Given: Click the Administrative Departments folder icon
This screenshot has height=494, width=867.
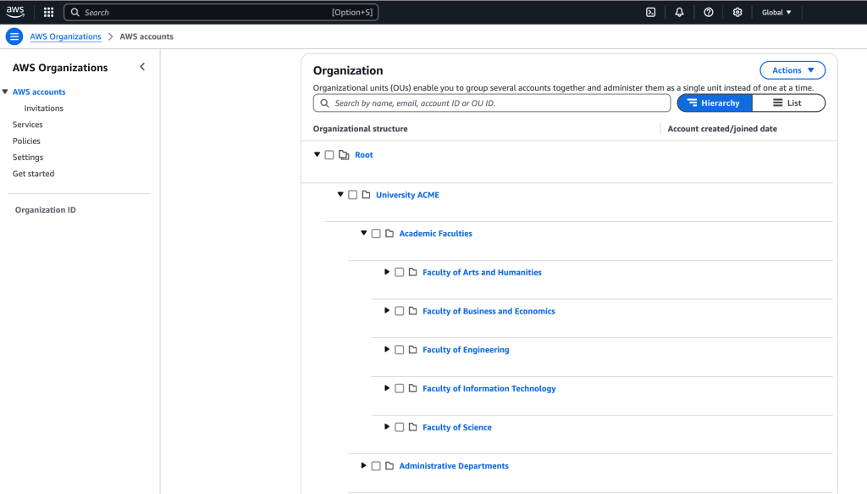Looking at the screenshot, I should click(x=389, y=466).
